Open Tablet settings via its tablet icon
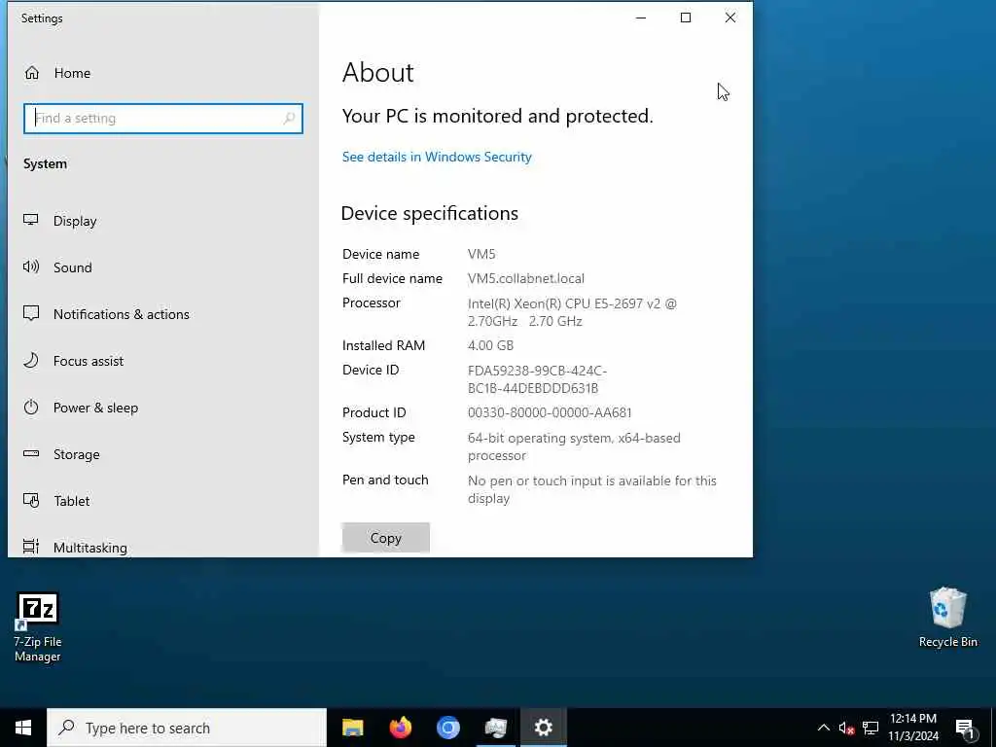The image size is (996, 747). point(30,501)
